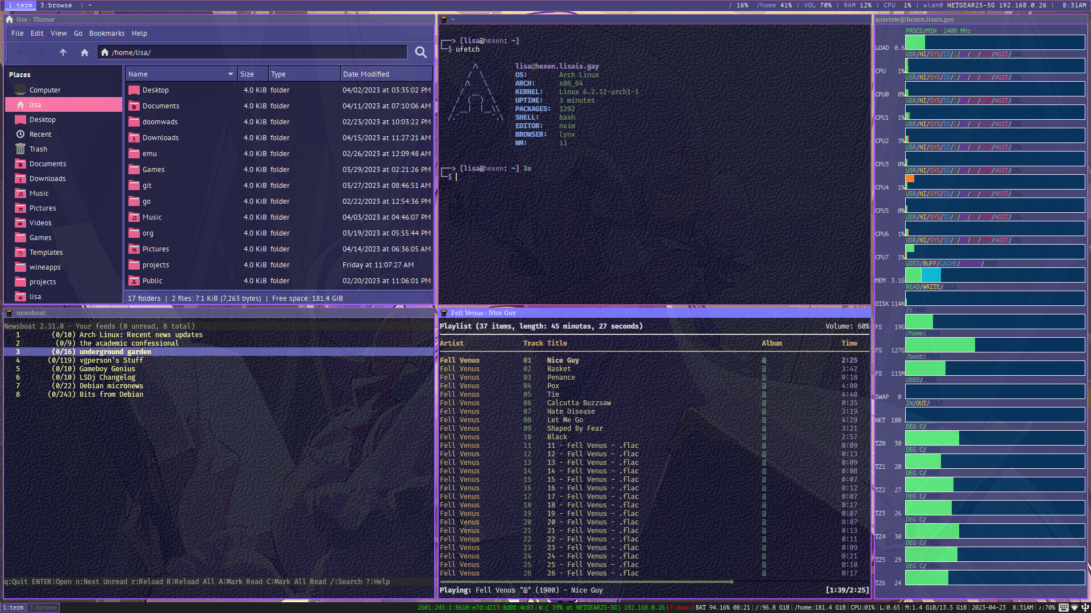Switch to the 3:browse workspace
1091x613 pixels.
[x=56, y=5]
